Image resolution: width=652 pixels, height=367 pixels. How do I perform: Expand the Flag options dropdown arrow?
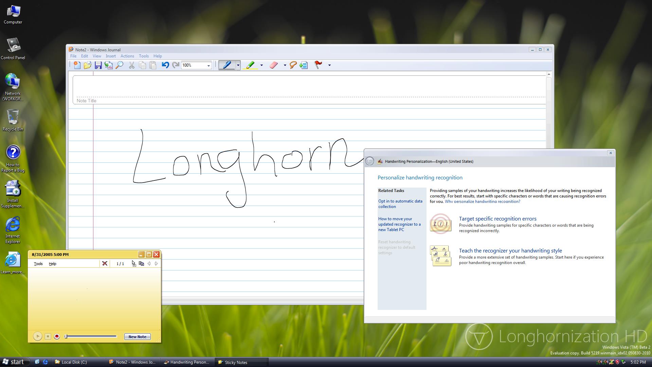click(x=329, y=65)
